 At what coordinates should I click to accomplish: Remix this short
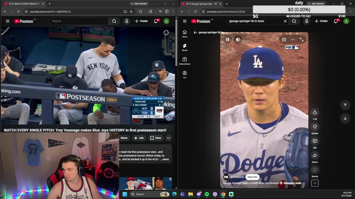[315, 170]
